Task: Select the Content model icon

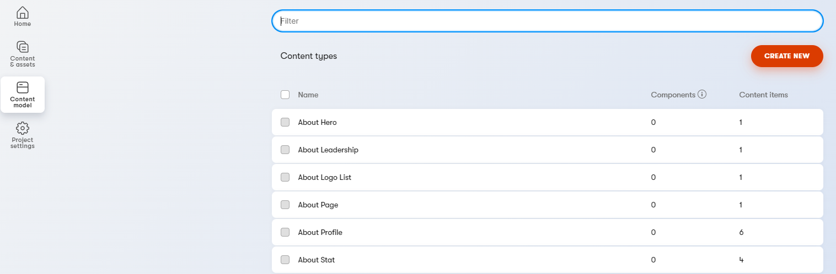Action: click(23, 87)
